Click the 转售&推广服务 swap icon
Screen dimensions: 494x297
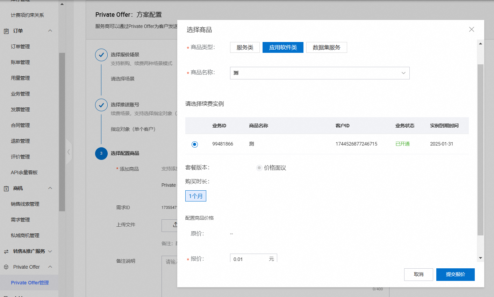[x=6, y=252]
